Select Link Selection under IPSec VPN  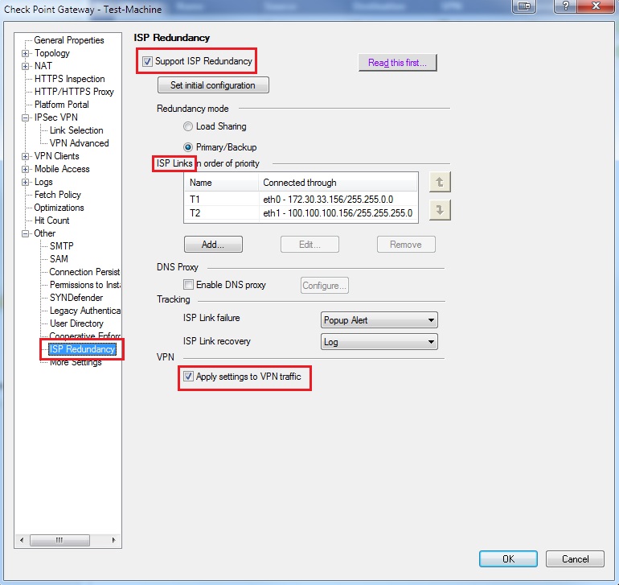point(76,130)
